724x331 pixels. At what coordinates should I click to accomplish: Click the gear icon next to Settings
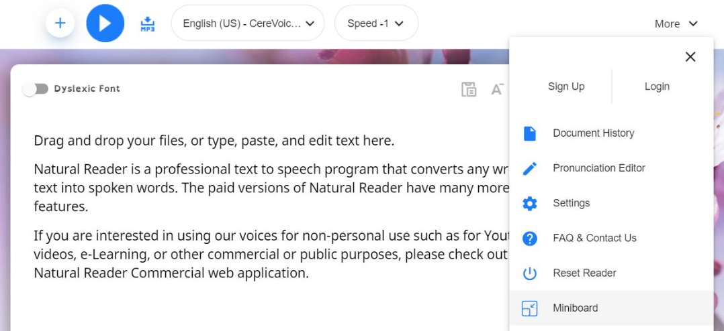(x=530, y=204)
